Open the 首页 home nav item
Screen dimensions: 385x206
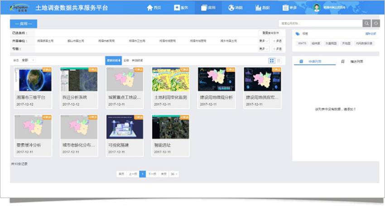tap(154, 8)
